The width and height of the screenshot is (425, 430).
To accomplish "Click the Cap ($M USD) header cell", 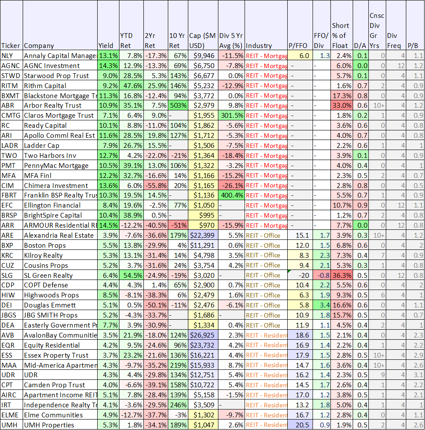I will (x=203, y=25).
